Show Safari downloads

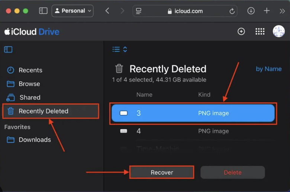pyautogui.click(x=251, y=11)
